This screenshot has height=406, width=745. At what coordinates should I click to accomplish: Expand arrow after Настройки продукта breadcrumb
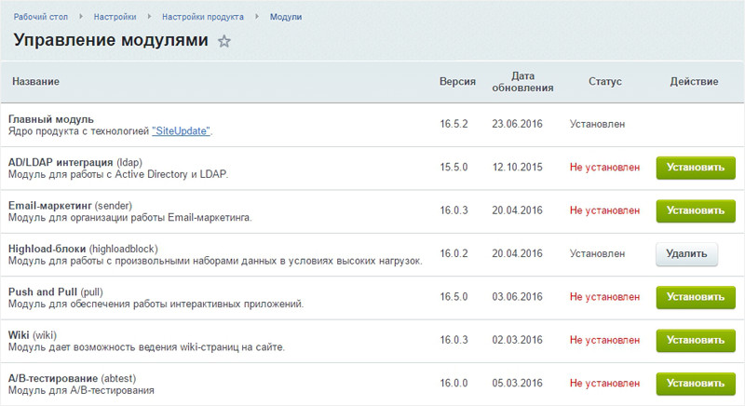tap(257, 17)
